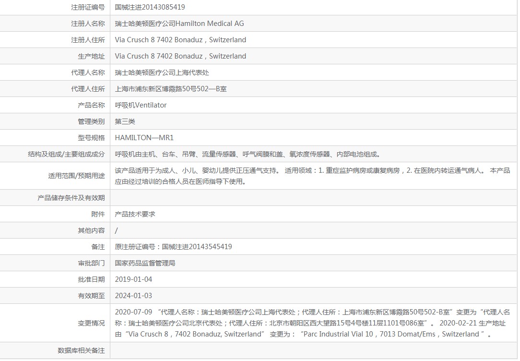Select the structure composition text 呼吸机由主机

[248, 154]
